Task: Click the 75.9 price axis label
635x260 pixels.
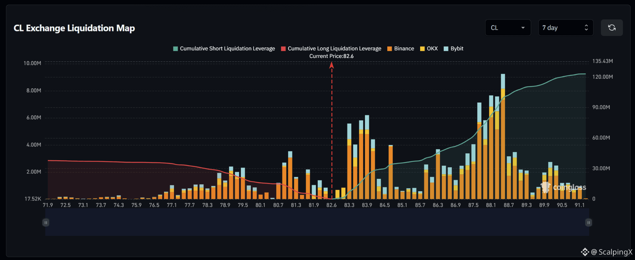Action: pyautogui.click(x=136, y=205)
